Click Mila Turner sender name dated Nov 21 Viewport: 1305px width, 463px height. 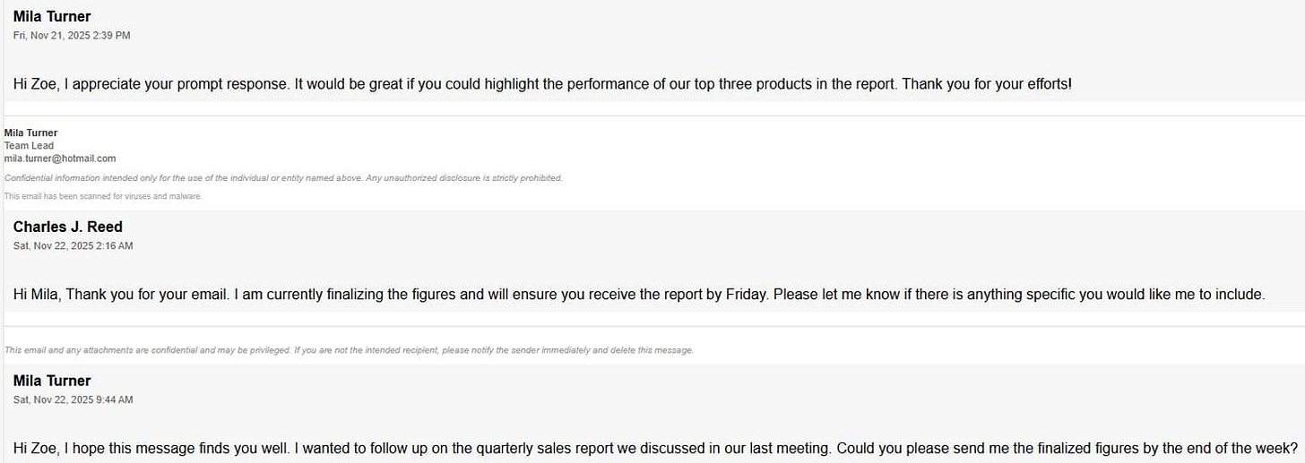(51, 16)
